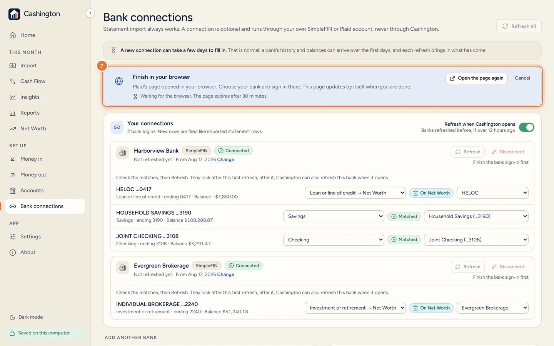
Task: Open the HELOC account match dropdown
Action: 492,193
